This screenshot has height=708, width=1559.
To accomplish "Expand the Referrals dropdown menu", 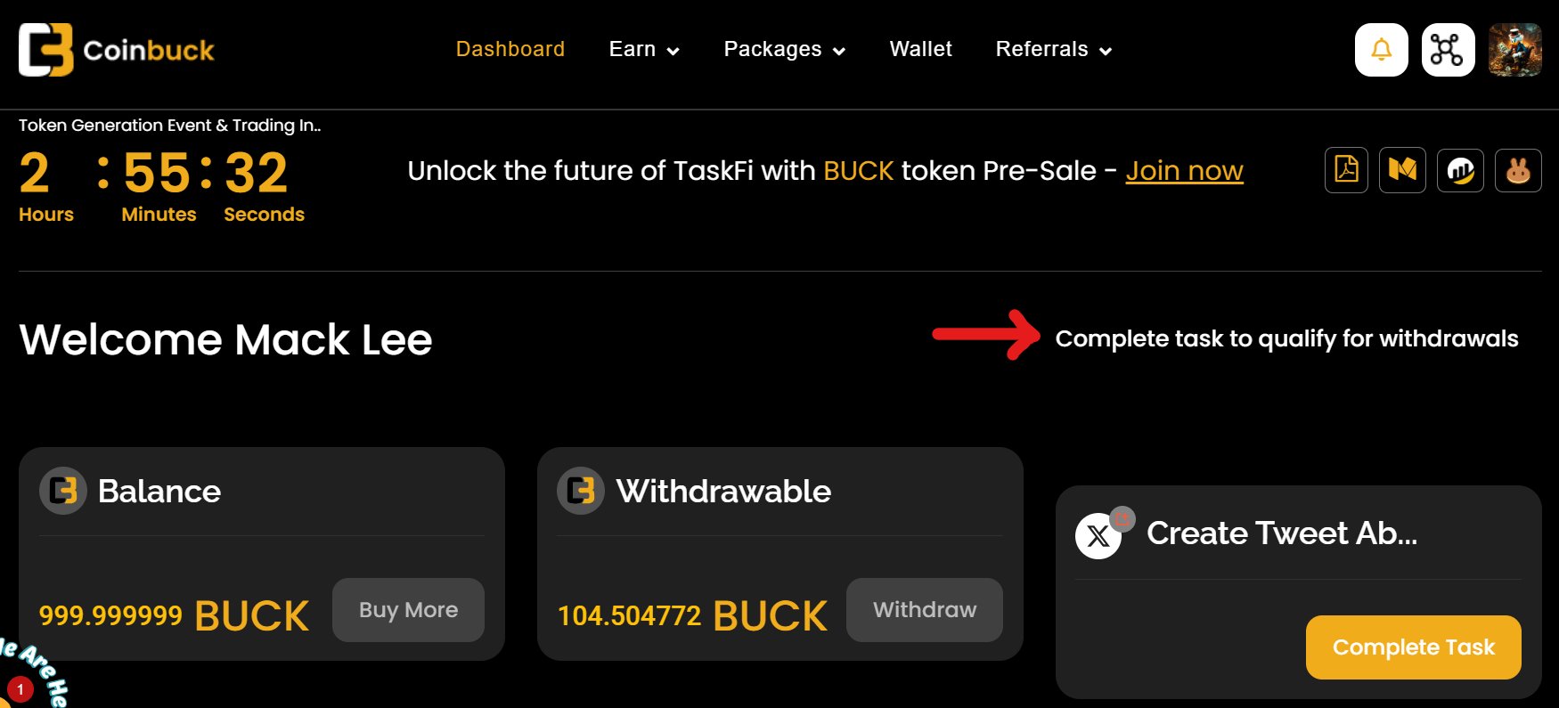I will tap(1054, 50).
